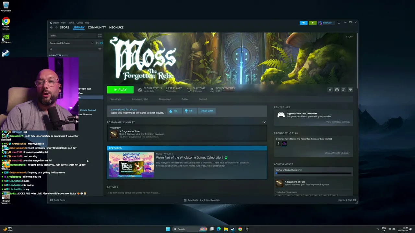Open the Community Hub link

140,99
